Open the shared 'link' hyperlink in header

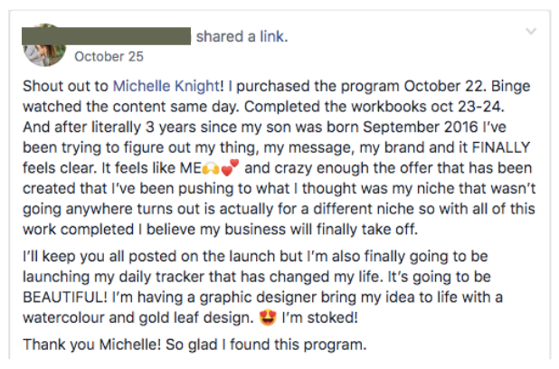[272, 36]
